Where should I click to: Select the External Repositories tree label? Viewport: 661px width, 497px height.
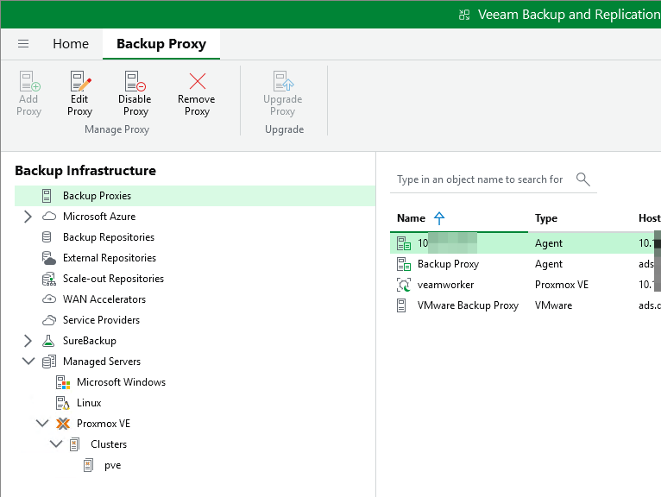(x=110, y=258)
